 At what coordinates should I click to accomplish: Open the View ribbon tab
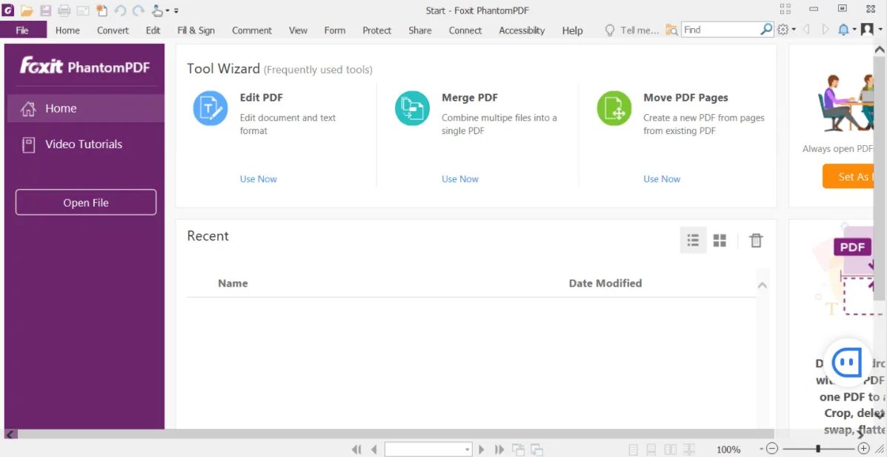click(x=298, y=30)
